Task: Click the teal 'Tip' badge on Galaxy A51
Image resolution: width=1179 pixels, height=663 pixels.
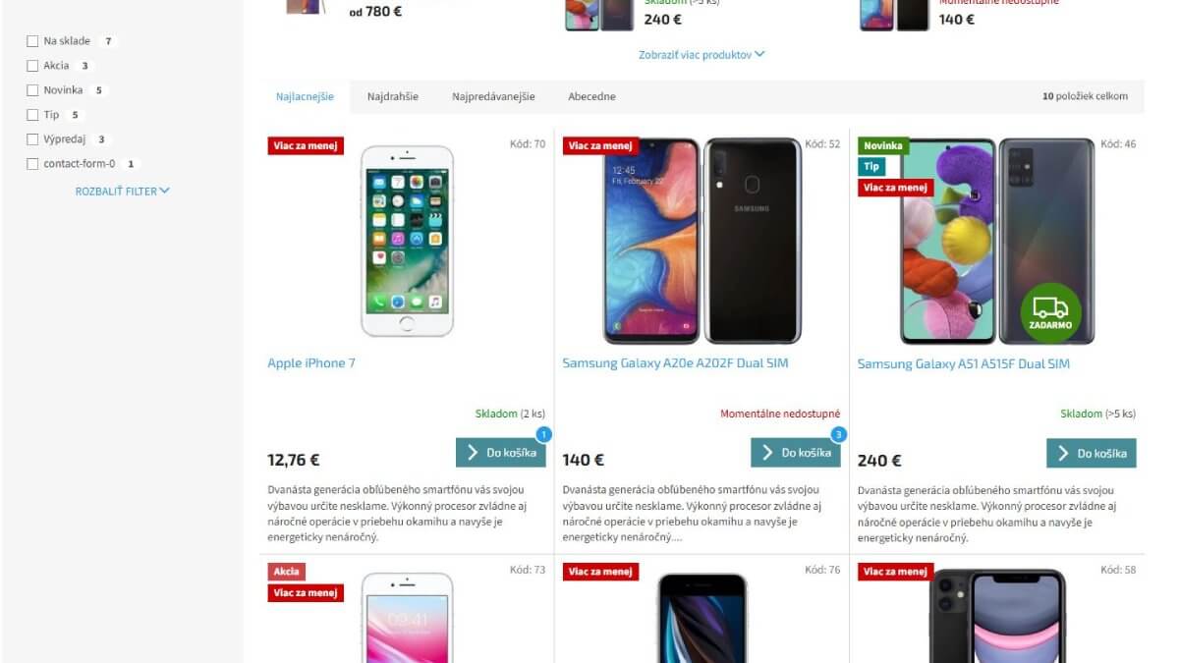Action: [871, 167]
